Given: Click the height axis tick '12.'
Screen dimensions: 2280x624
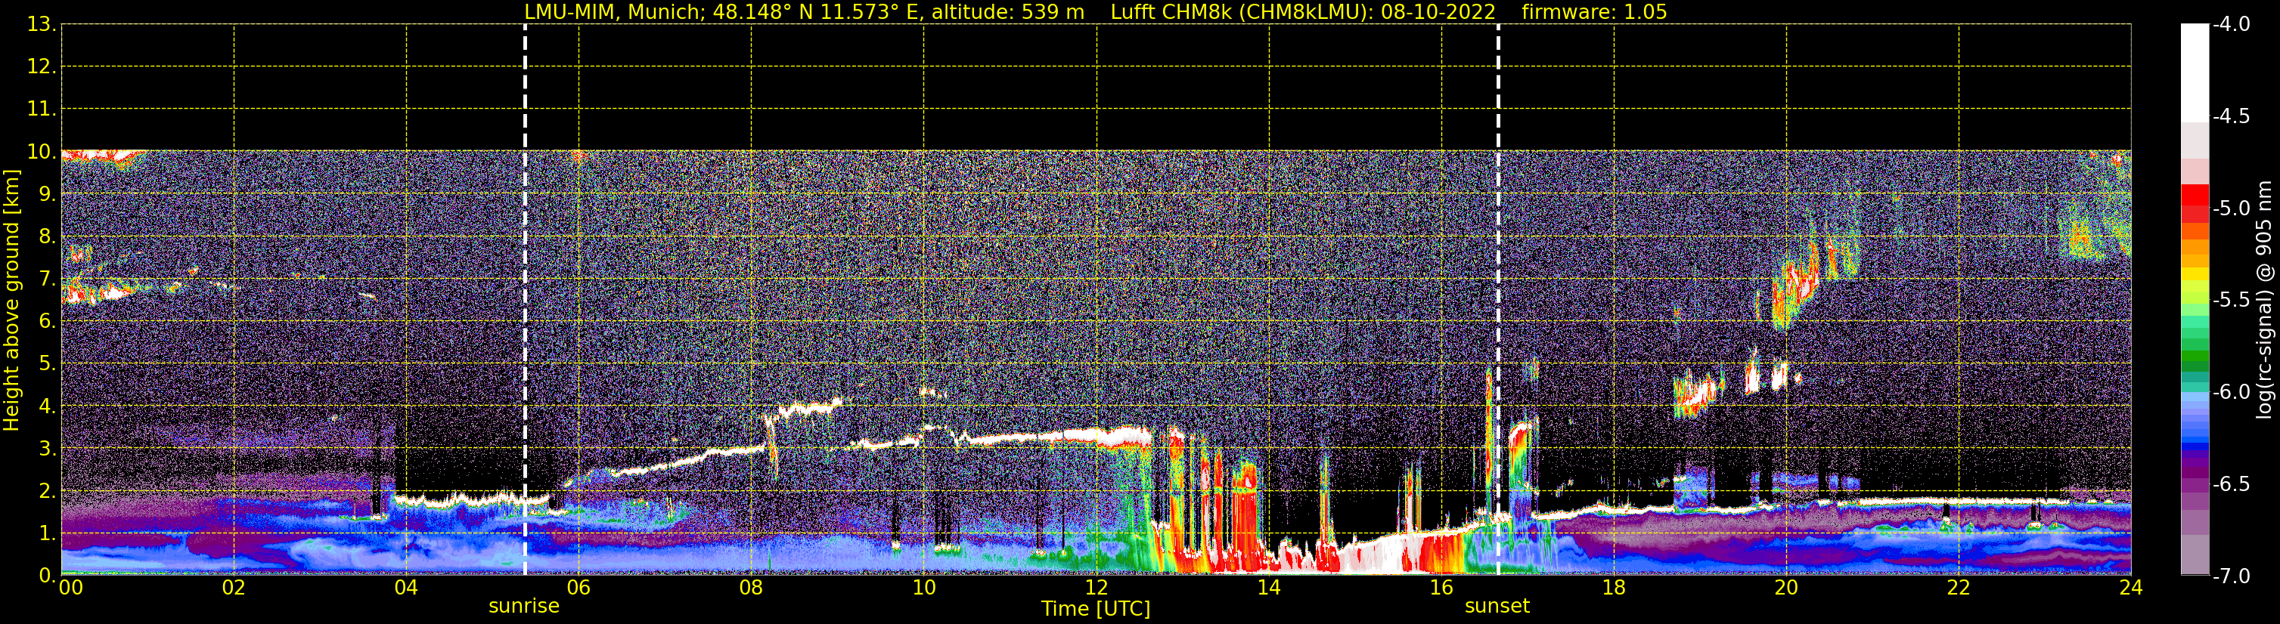Looking at the screenshot, I should (41, 67).
